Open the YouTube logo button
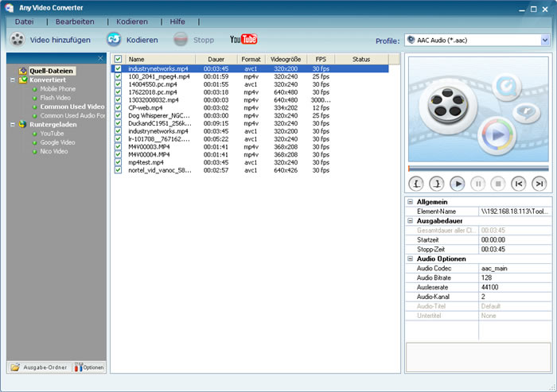 tap(243, 39)
